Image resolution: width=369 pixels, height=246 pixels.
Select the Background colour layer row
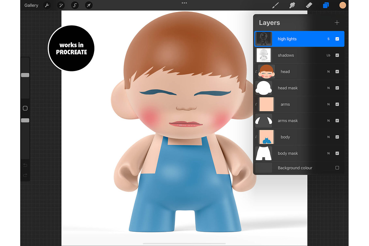tap(299, 168)
